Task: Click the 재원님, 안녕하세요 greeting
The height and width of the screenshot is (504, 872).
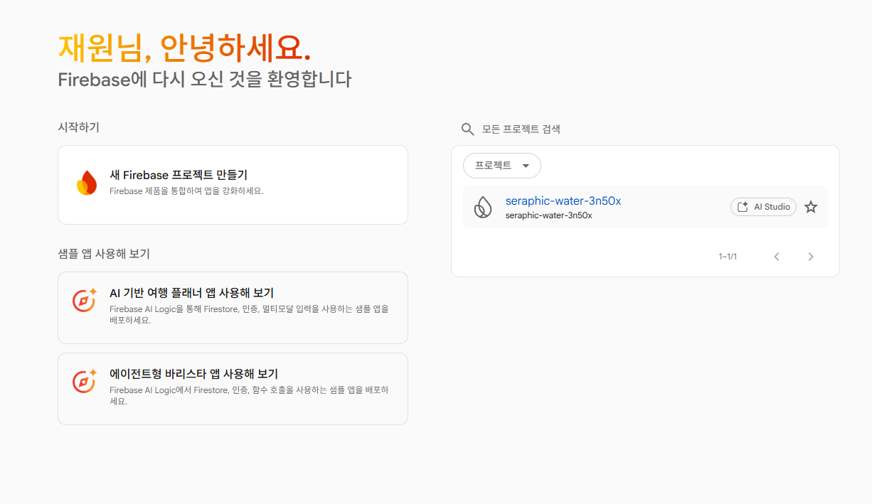Action: tap(184, 48)
